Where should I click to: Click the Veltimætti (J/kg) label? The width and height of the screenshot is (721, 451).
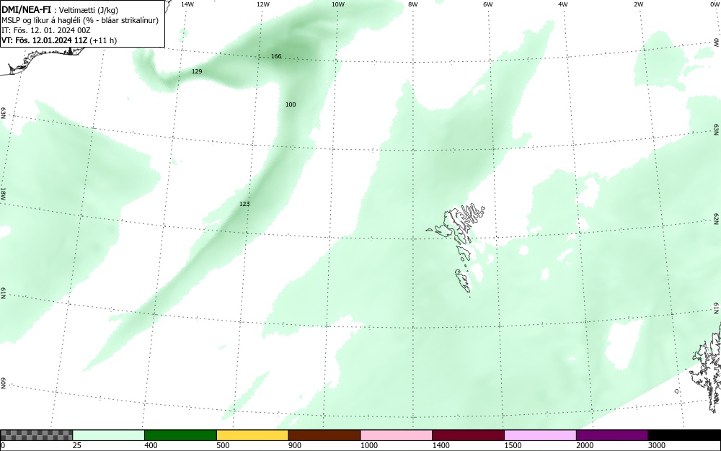click(x=88, y=10)
